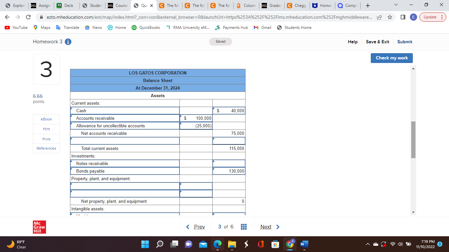Screen dimensions: 449x252
Task: Open Microsoft Store from the taskbar
Action: tap(275, 244)
